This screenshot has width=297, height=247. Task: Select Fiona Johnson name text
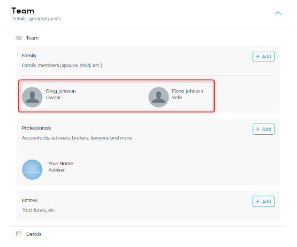point(187,91)
